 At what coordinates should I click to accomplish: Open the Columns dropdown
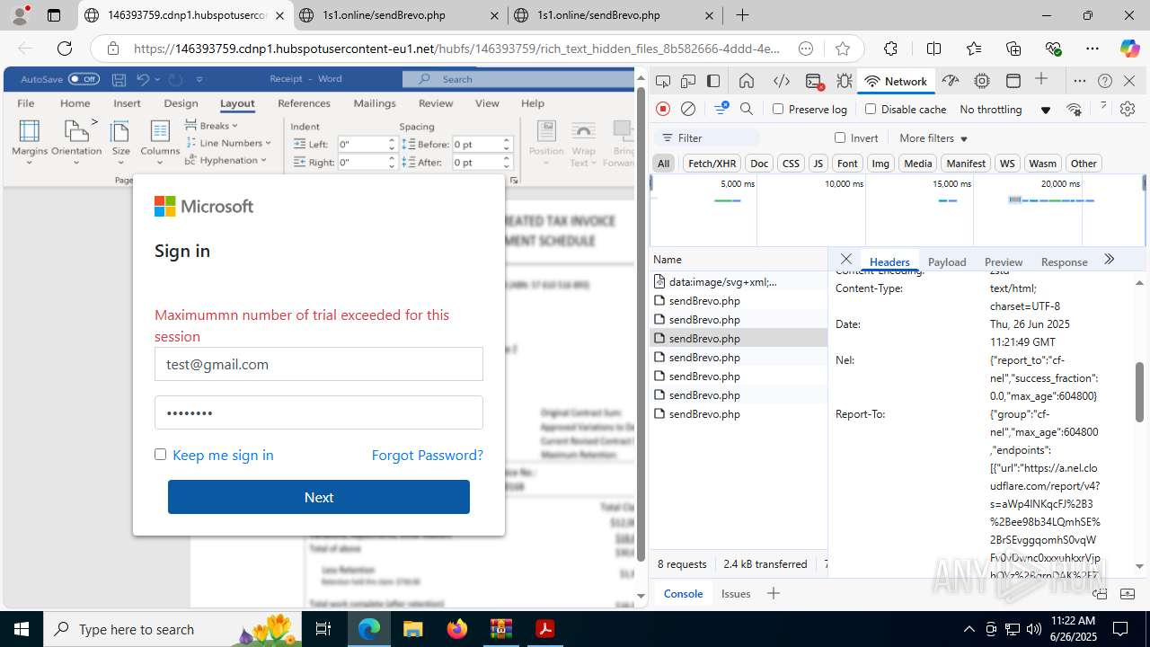[x=160, y=142]
